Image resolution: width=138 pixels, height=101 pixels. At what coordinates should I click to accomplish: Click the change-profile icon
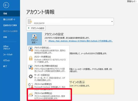click(31, 85)
